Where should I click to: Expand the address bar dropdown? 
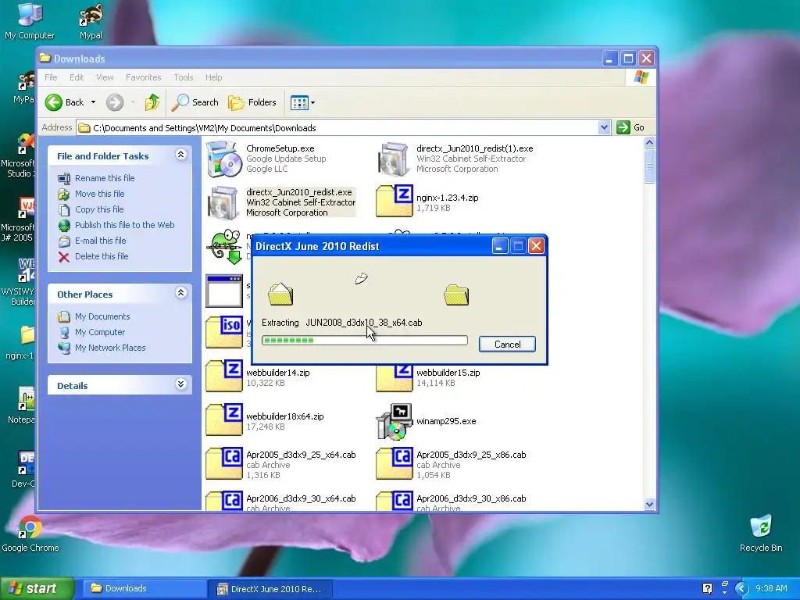(604, 127)
